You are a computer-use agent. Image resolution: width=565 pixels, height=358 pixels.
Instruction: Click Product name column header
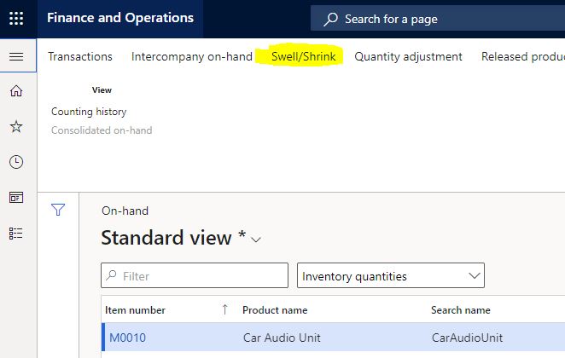[x=275, y=309]
